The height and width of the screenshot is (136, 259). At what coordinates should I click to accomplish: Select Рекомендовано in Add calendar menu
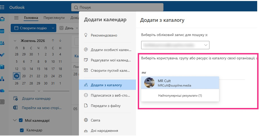click(107, 35)
